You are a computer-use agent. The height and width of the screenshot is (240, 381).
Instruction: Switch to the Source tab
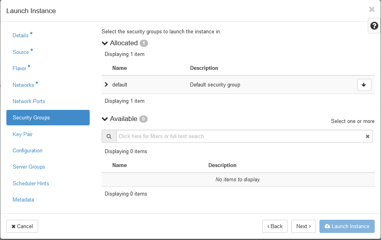[21, 52]
